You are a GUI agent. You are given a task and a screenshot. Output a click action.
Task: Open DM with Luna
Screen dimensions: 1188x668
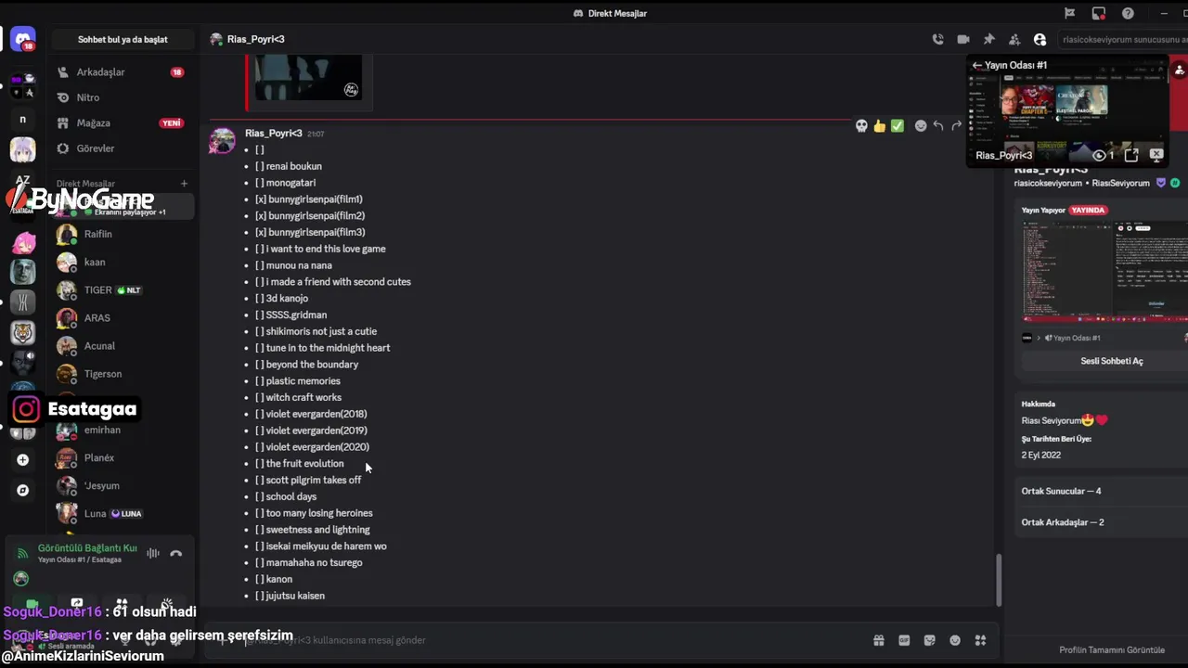point(123,513)
